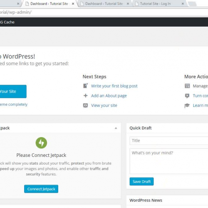Click the Save Draft button
This screenshot has width=208, height=208.
[x=141, y=181]
